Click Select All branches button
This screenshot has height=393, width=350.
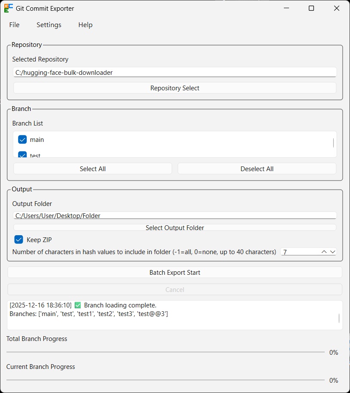click(x=93, y=169)
